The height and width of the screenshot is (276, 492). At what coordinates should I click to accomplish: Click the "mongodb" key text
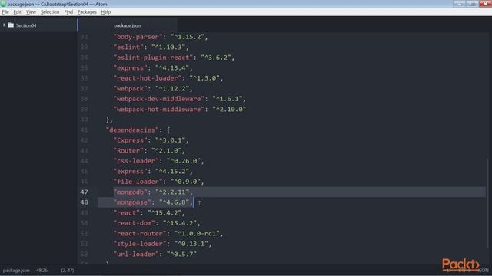(131, 192)
